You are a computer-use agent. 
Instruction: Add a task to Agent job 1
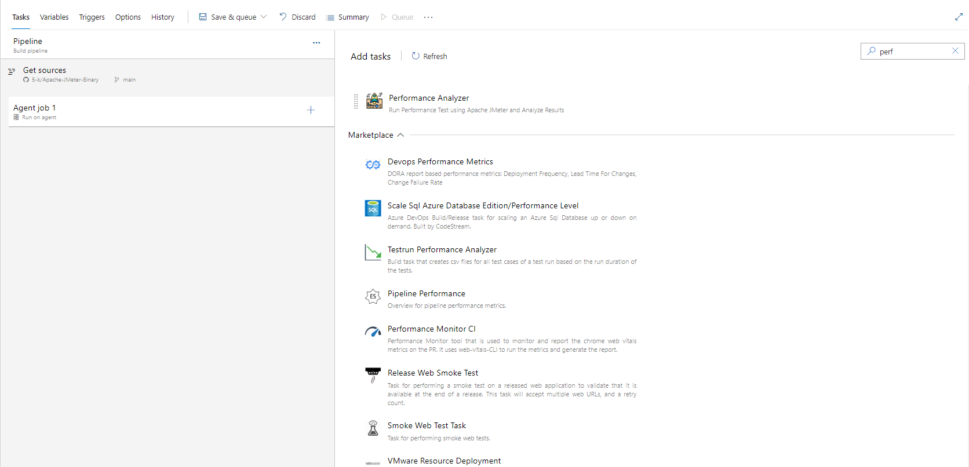click(311, 110)
